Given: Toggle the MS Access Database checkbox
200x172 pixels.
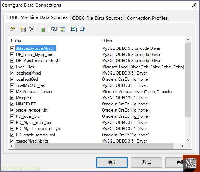Looking at the screenshot, I should 12,92.
